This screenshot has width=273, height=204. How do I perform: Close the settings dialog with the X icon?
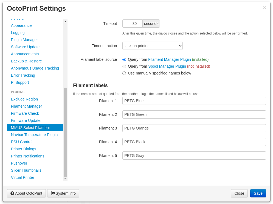[x=264, y=8]
